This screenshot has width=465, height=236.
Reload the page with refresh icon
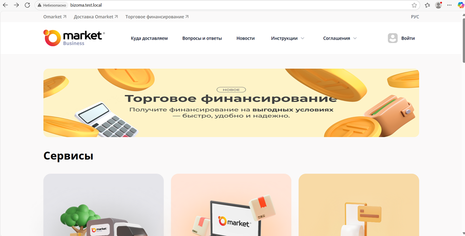point(27,5)
